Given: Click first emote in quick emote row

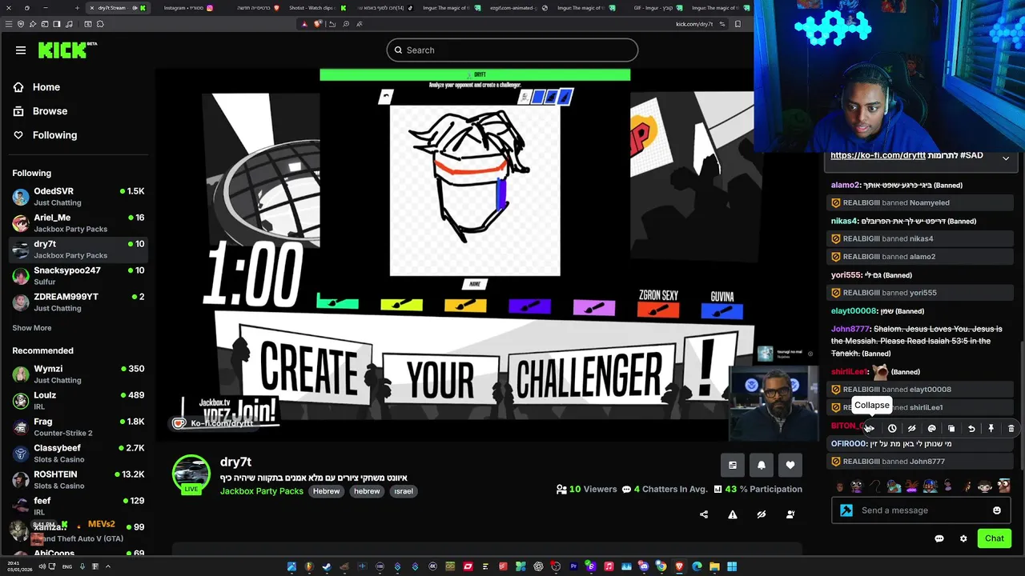Looking at the screenshot, I should 839,486.
